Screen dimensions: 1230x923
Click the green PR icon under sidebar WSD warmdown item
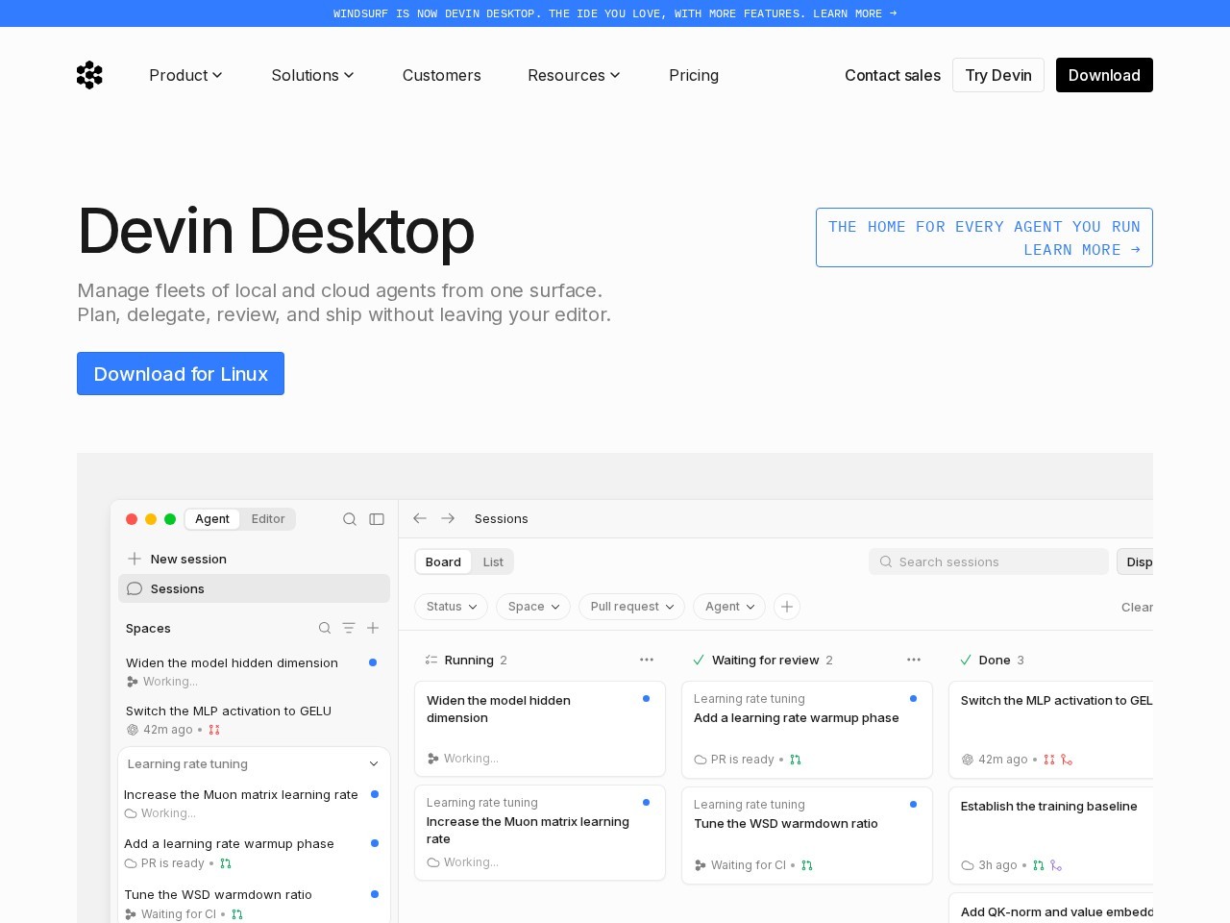tap(237, 914)
